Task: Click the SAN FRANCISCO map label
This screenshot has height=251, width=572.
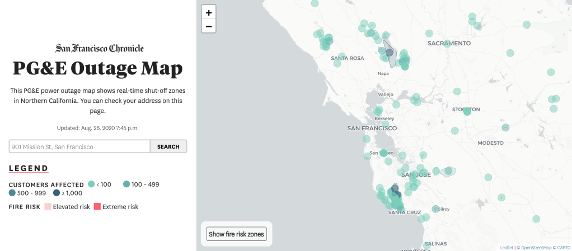Action: point(372,128)
